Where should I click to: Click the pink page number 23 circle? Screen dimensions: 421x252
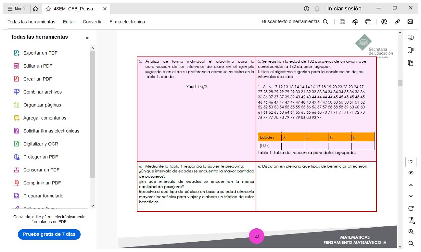point(257,236)
